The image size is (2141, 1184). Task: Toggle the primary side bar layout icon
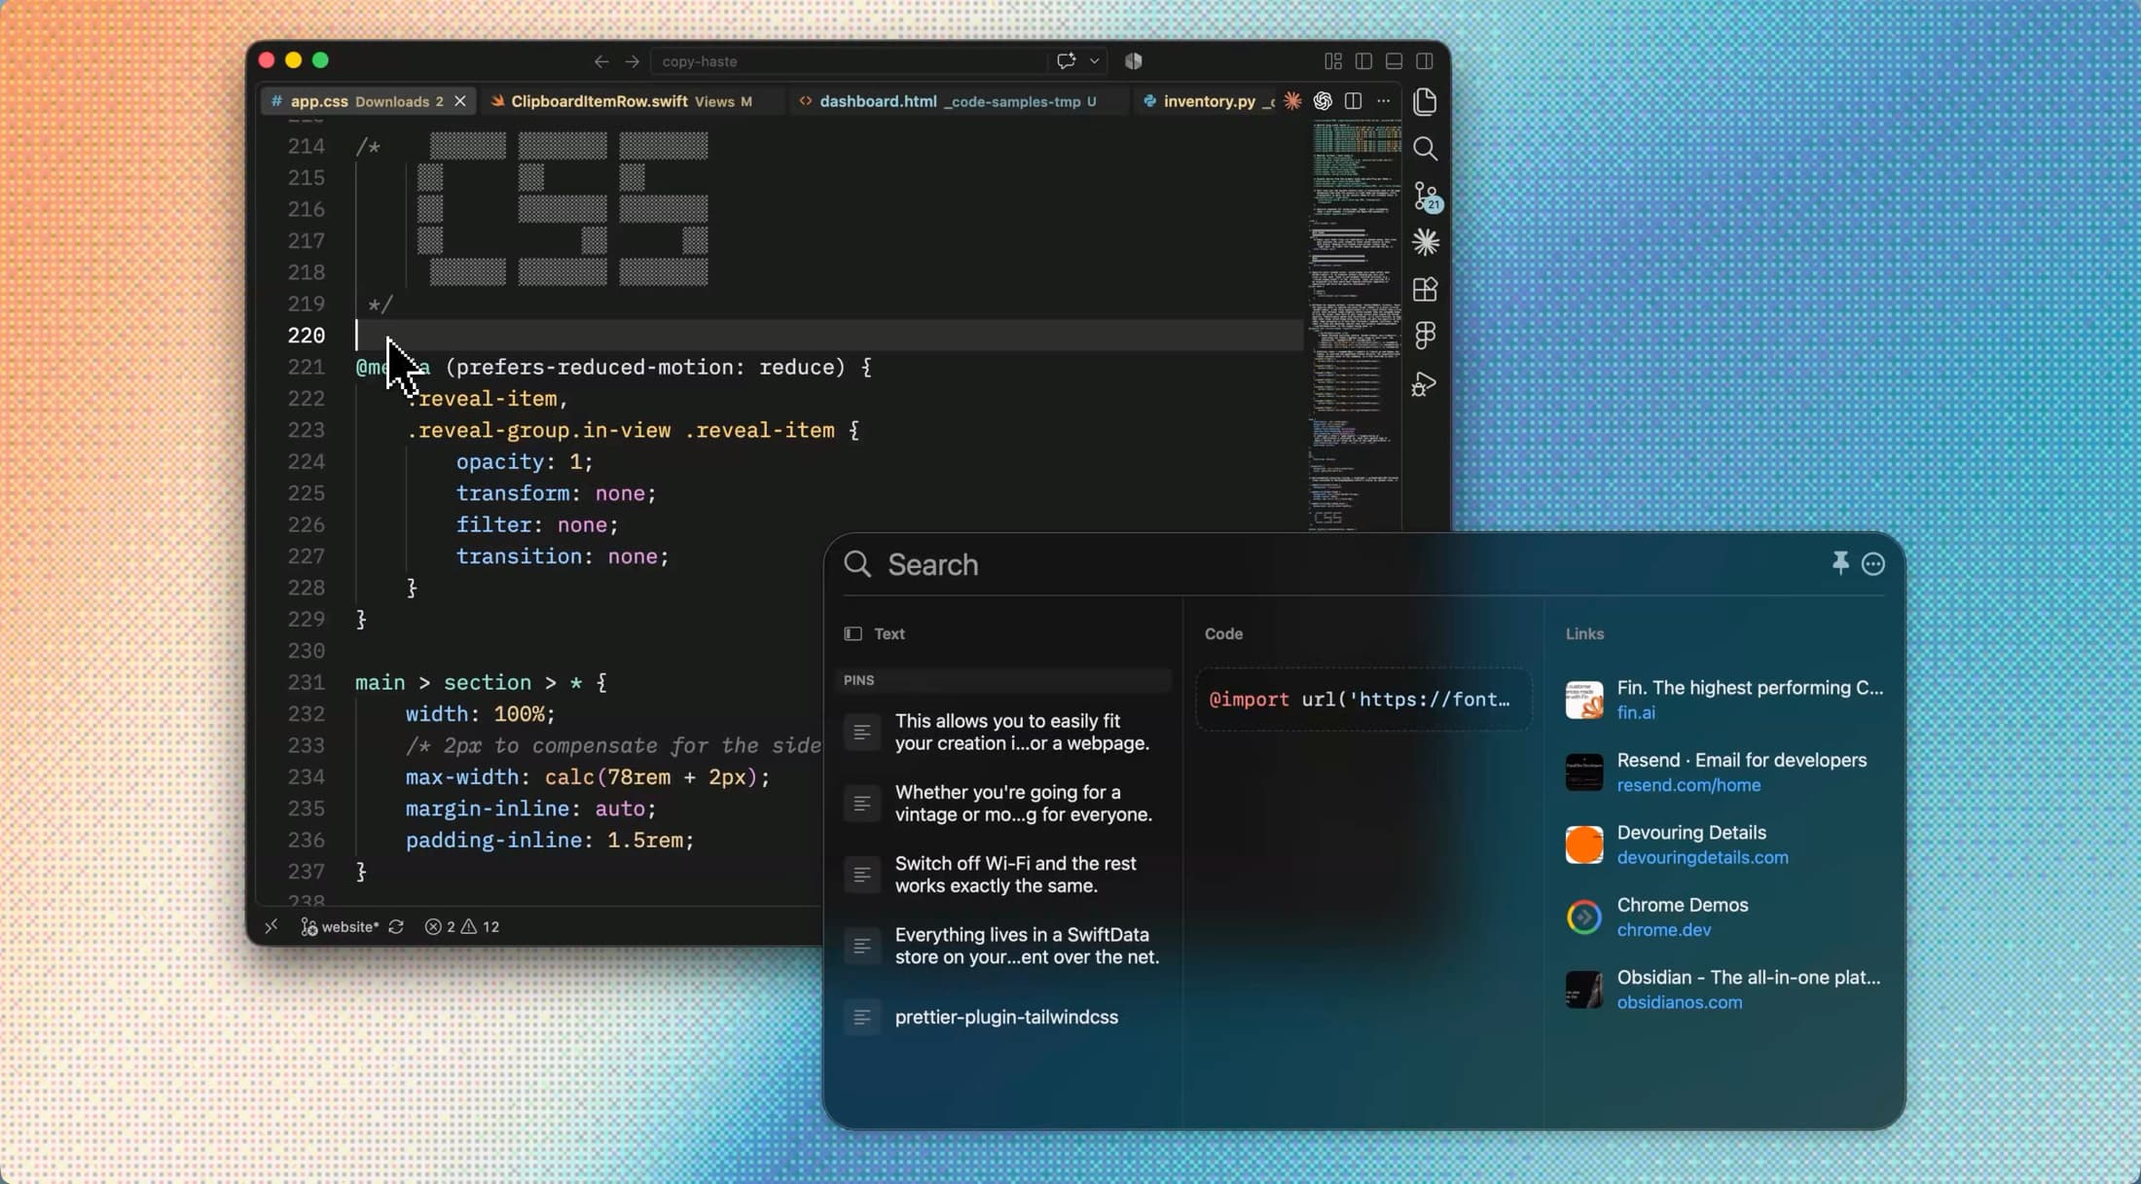point(1363,61)
